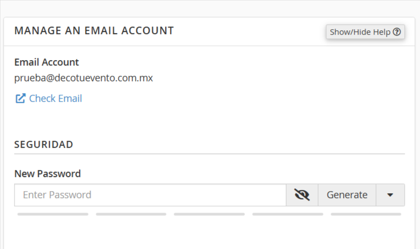
Task: Click the first password strength bar segment
Action: pos(52,214)
